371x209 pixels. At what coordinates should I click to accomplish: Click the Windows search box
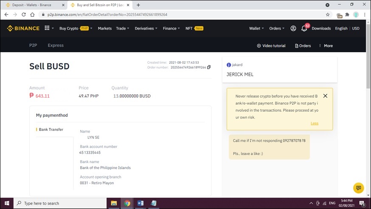pos(60,203)
